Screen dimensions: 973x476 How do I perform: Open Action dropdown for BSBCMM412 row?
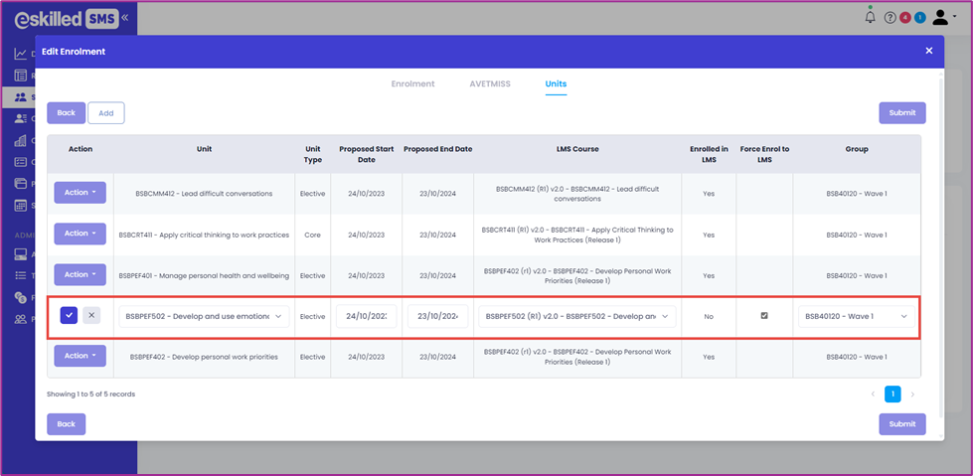pyautogui.click(x=81, y=193)
